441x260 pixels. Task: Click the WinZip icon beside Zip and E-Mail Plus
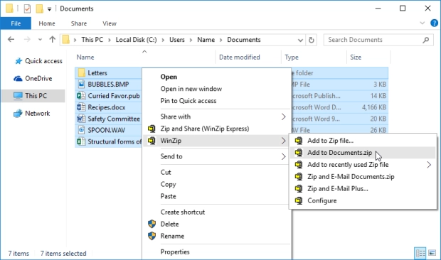click(299, 188)
